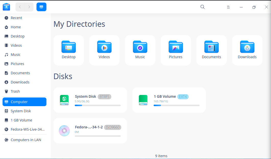Viewport: 271px width, 159px height.
Task: Open the hamburger main menu icon
Action: [x=228, y=7]
